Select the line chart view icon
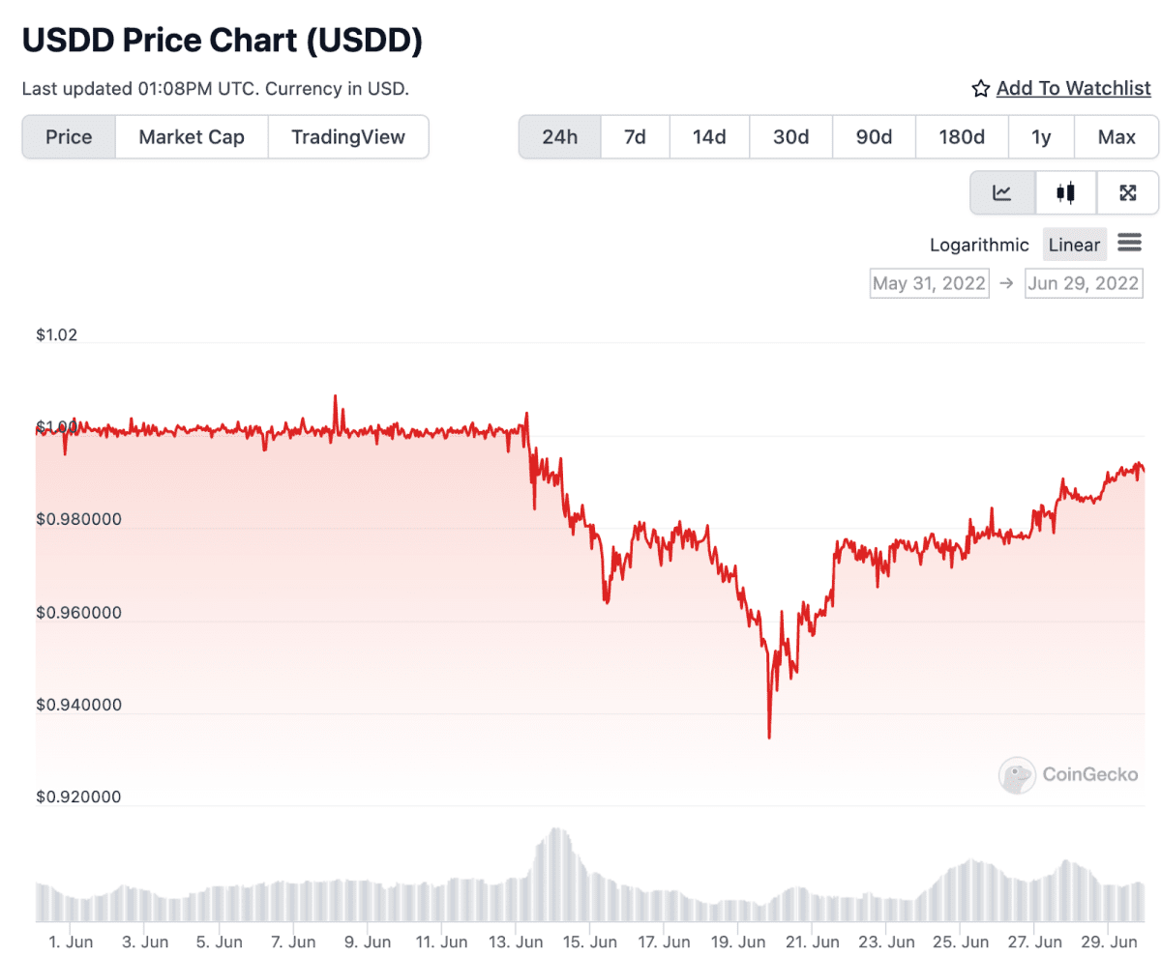 (x=1002, y=192)
